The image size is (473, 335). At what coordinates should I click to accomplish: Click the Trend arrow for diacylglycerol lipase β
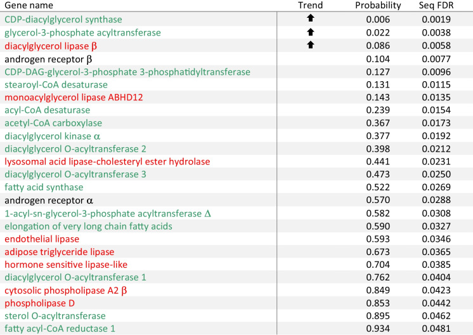pos(311,45)
